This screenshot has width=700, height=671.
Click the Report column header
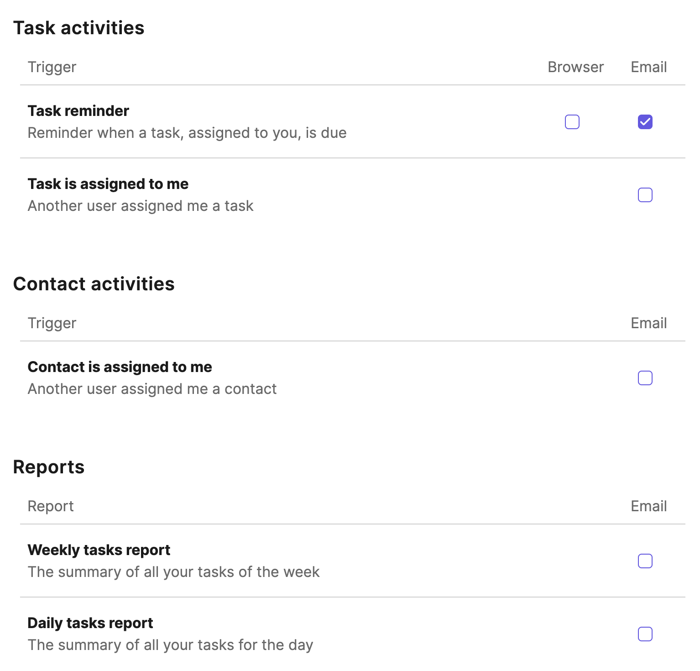[51, 506]
